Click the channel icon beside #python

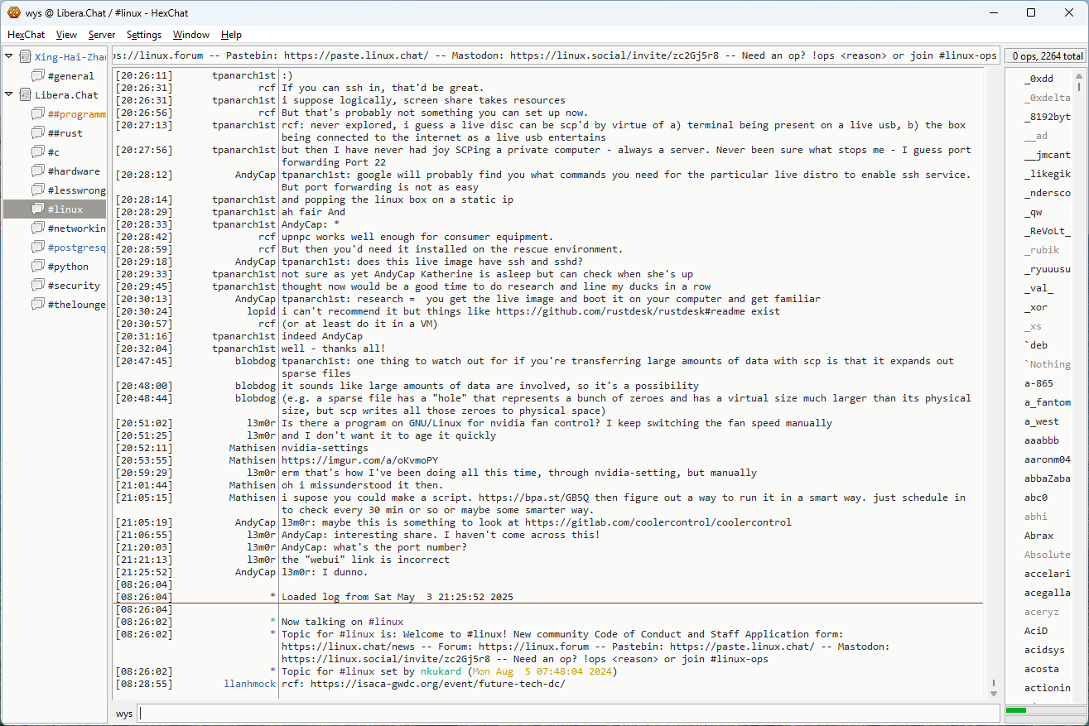(x=38, y=267)
